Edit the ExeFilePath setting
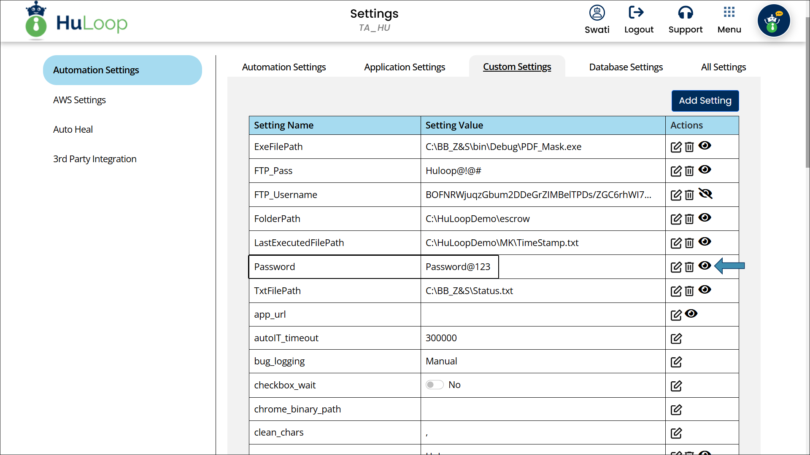 (x=676, y=147)
